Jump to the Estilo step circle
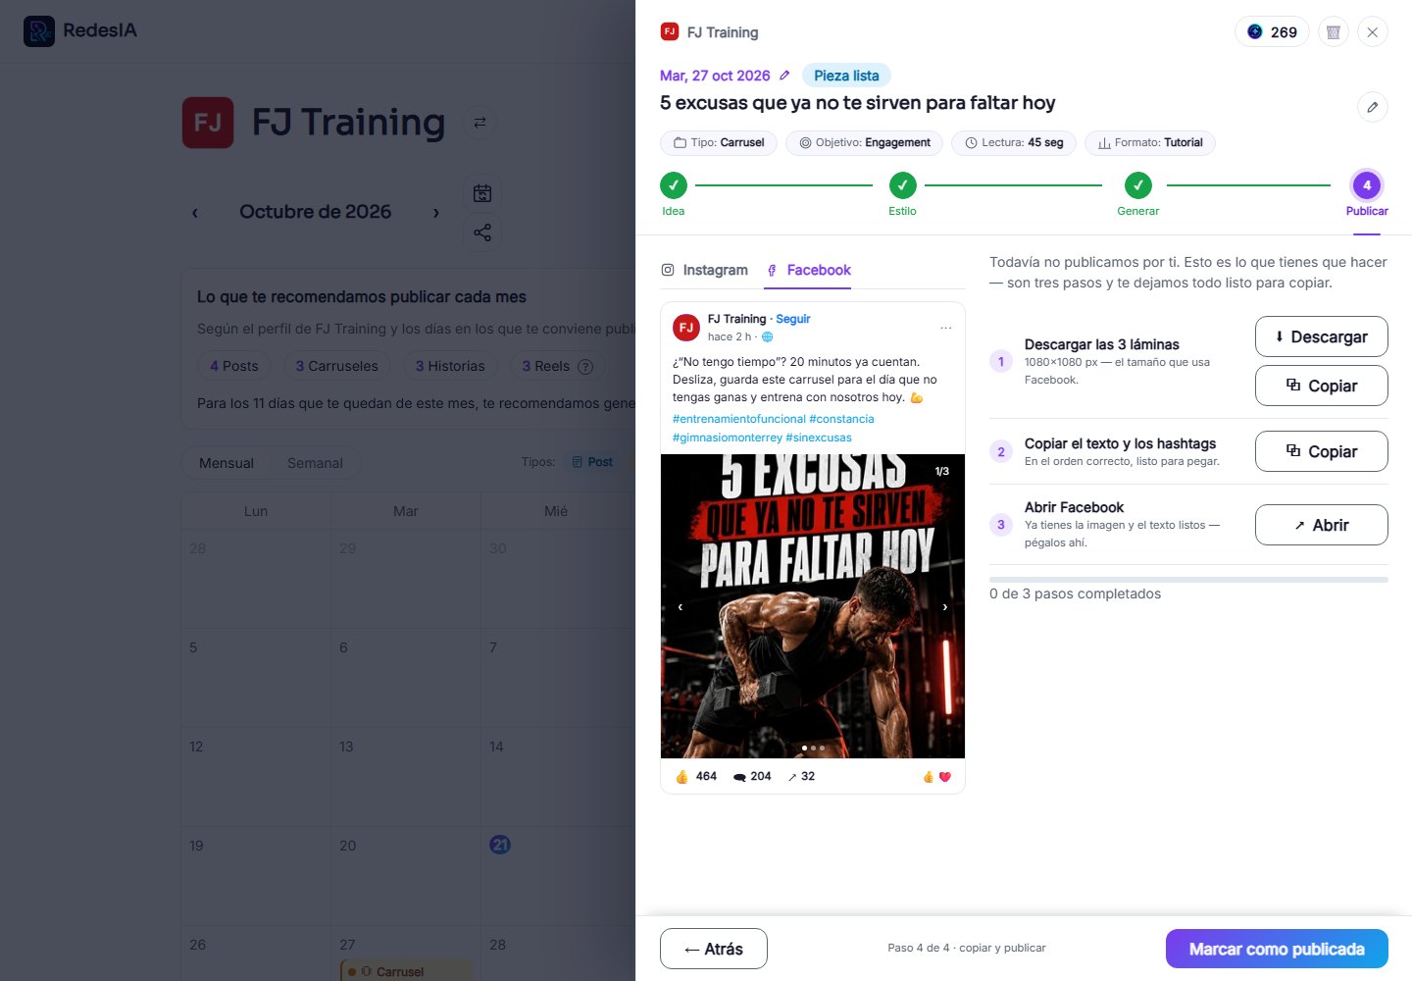This screenshot has height=981, width=1412. [902, 184]
